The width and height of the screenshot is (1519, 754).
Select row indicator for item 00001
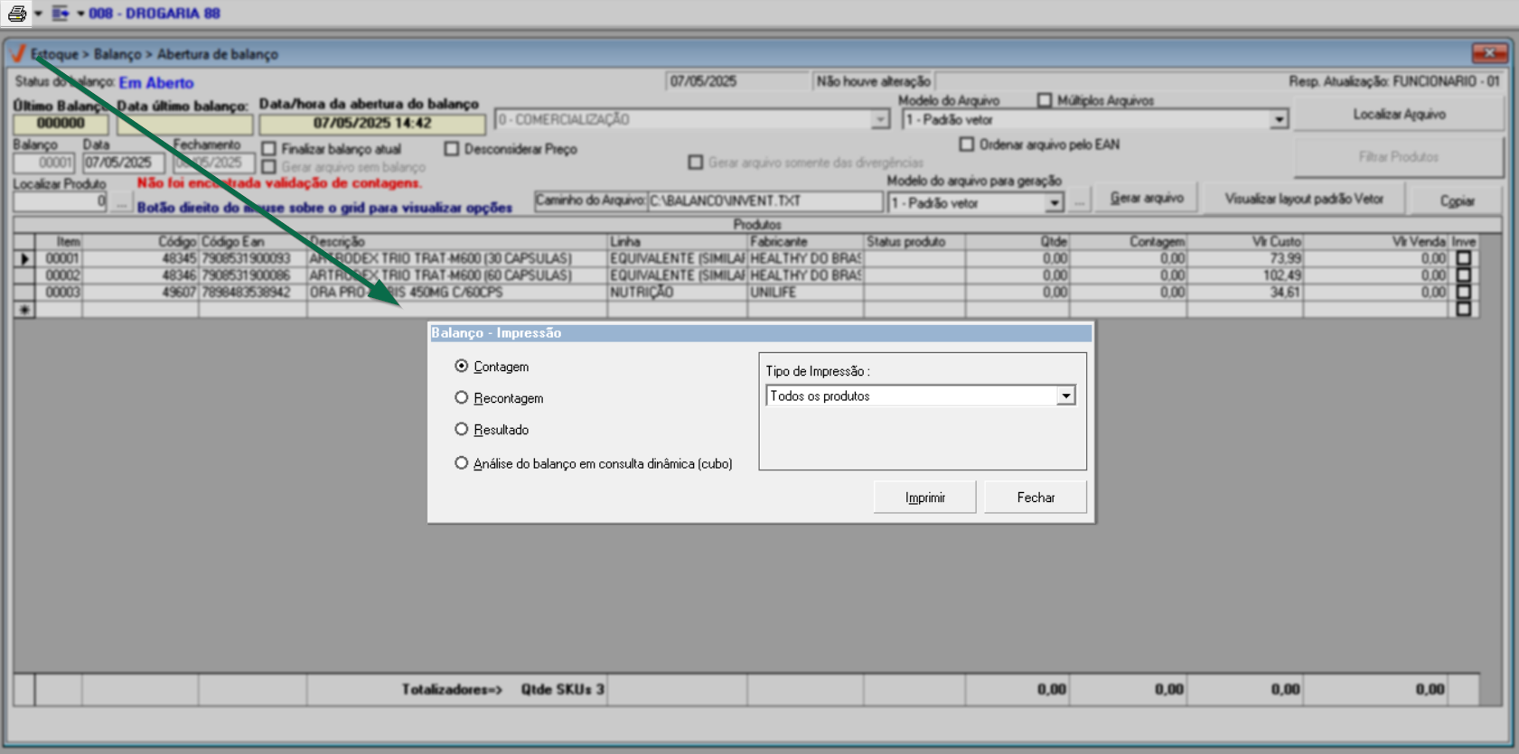(24, 259)
